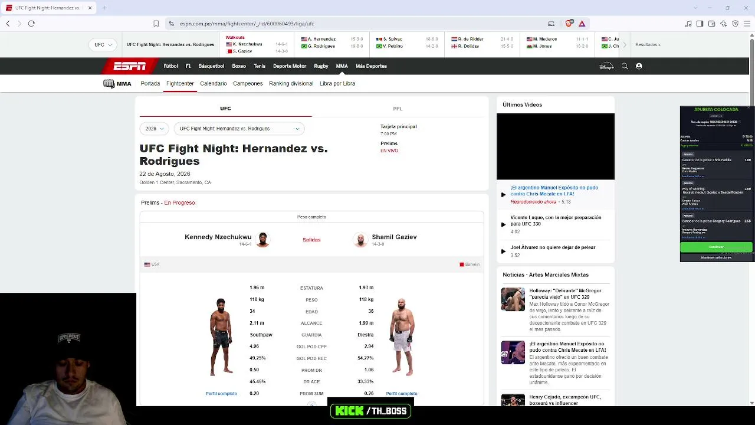Image resolution: width=755 pixels, height=425 pixels.
Task: Go to Portada in MMA subnav
Action: 150,84
